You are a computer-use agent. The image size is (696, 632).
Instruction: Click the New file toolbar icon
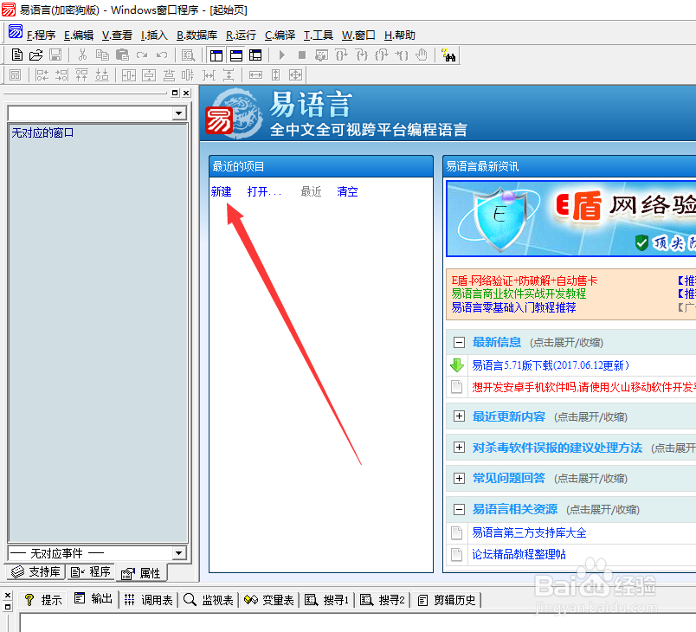pyautogui.click(x=16, y=55)
